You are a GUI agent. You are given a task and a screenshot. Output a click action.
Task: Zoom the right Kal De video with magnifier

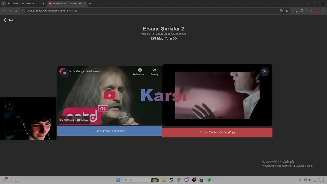(264, 72)
